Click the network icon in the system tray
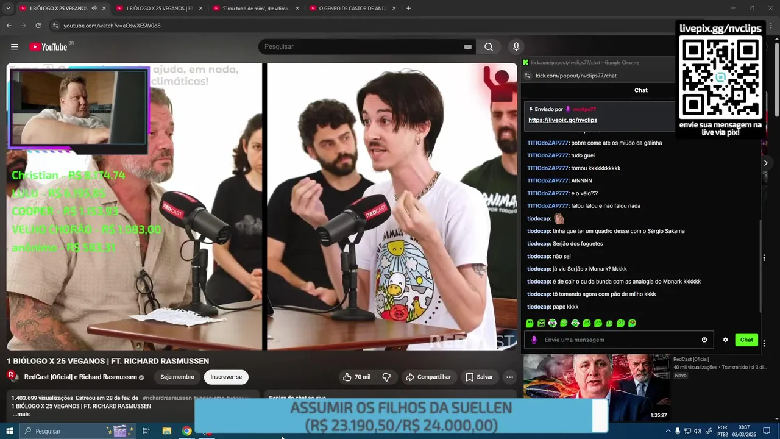 tap(687, 431)
